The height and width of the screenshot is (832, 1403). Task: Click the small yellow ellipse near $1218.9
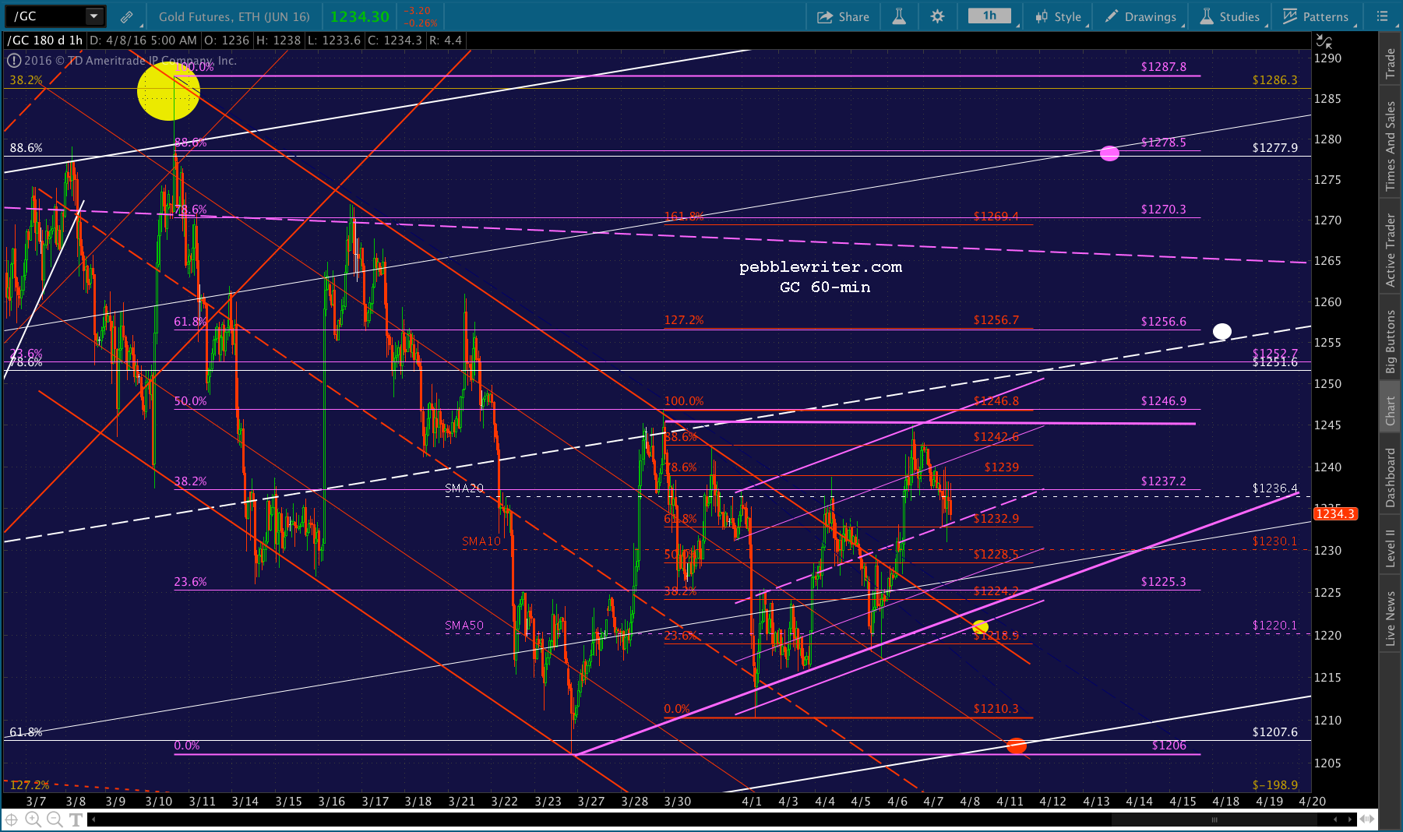pyautogui.click(x=980, y=626)
